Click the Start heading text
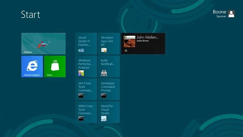243x137 pixels. pyautogui.click(x=30, y=15)
